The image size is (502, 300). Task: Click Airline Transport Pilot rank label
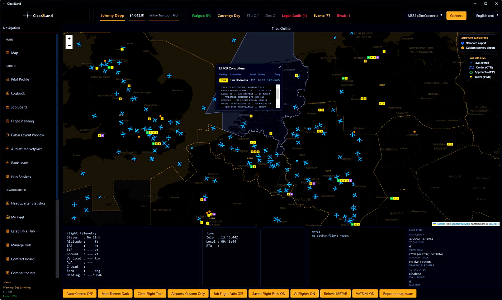point(164,16)
